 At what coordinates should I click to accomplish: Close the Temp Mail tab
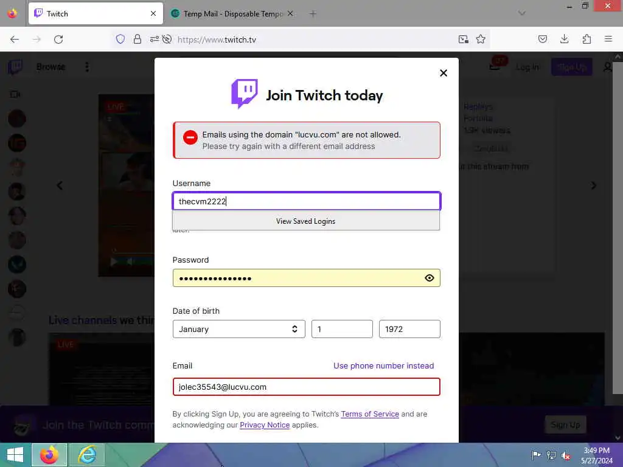click(x=290, y=13)
